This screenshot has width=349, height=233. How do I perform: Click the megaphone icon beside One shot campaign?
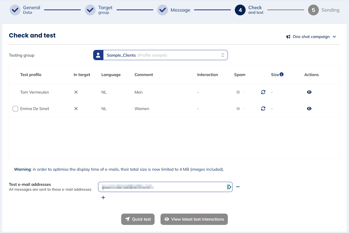point(288,37)
